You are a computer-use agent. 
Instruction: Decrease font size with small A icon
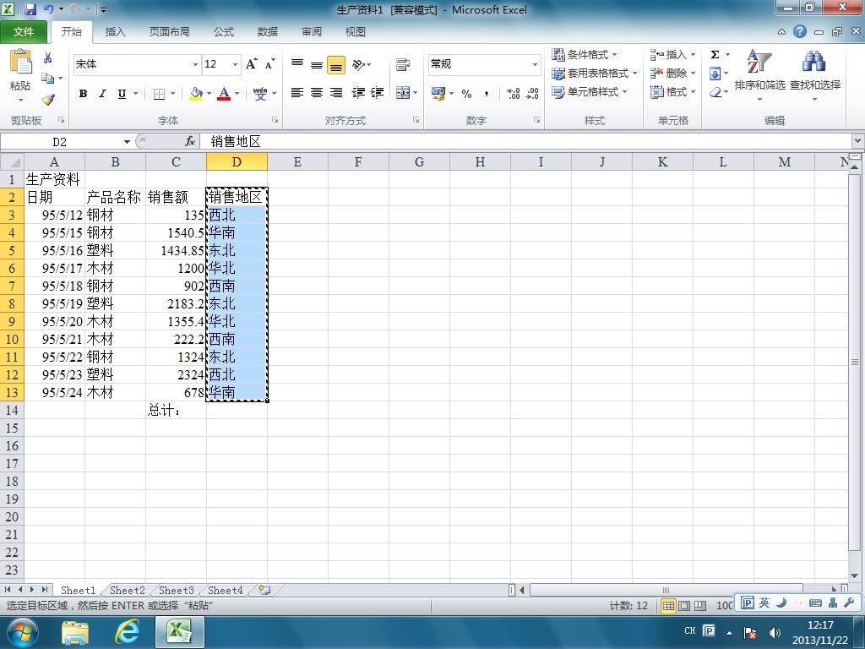click(269, 64)
